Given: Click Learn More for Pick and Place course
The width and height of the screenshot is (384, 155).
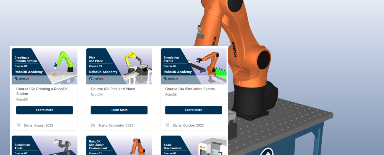Looking at the screenshot, I should (x=119, y=110).
